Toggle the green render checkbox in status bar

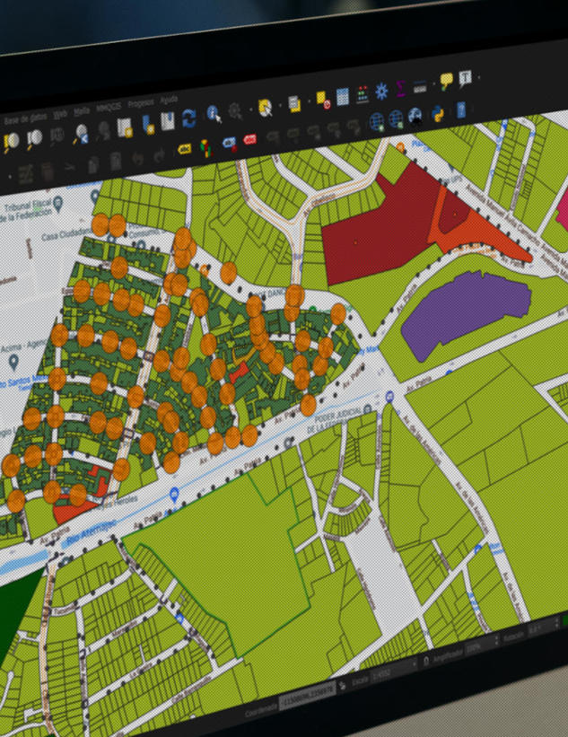565,620
